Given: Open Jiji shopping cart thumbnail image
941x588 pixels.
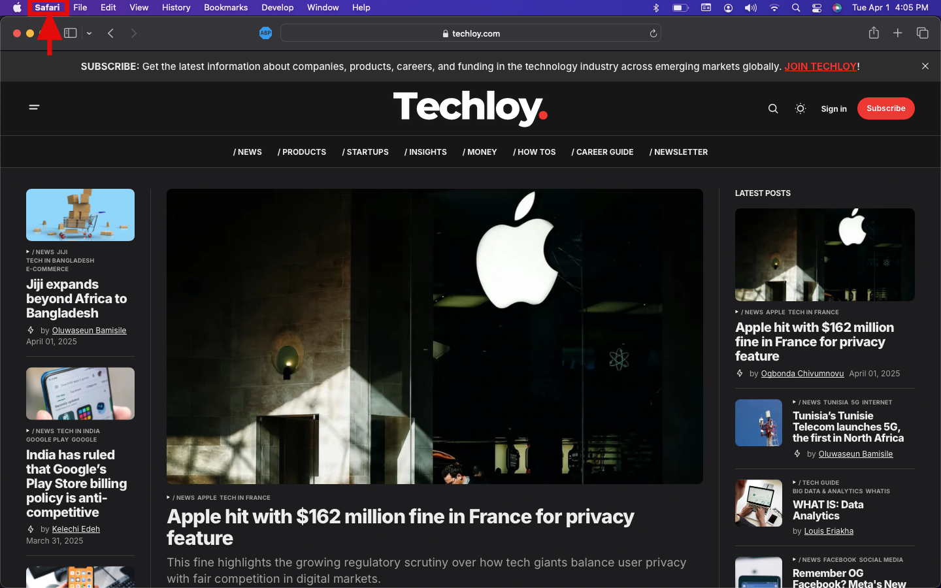Looking at the screenshot, I should (80, 215).
